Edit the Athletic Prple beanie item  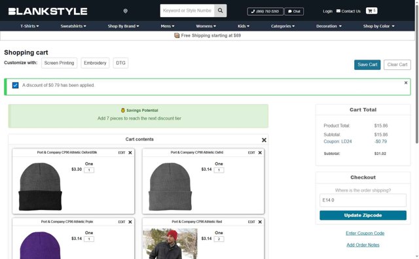[122, 222]
